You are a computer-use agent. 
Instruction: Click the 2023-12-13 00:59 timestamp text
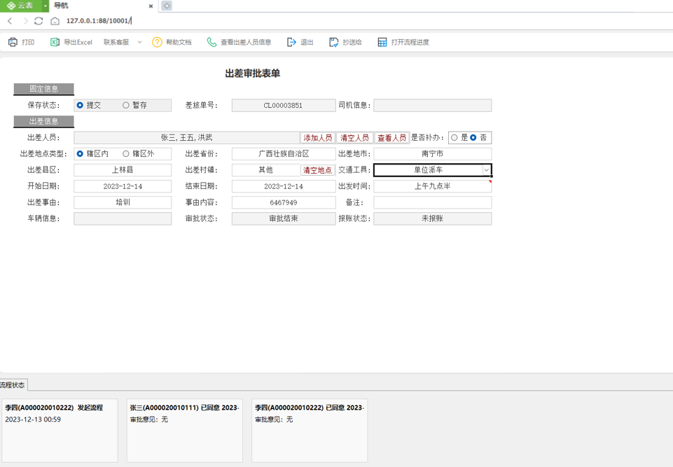33,419
